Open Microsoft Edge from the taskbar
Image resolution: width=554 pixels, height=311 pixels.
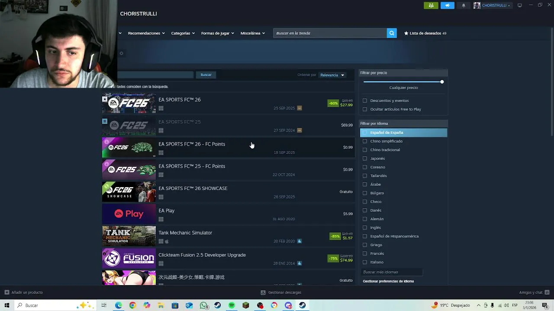point(118,305)
